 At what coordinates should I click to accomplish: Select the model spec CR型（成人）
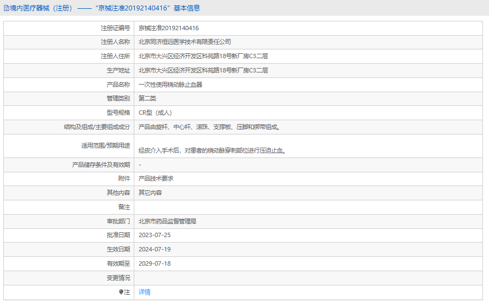click(x=155, y=113)
